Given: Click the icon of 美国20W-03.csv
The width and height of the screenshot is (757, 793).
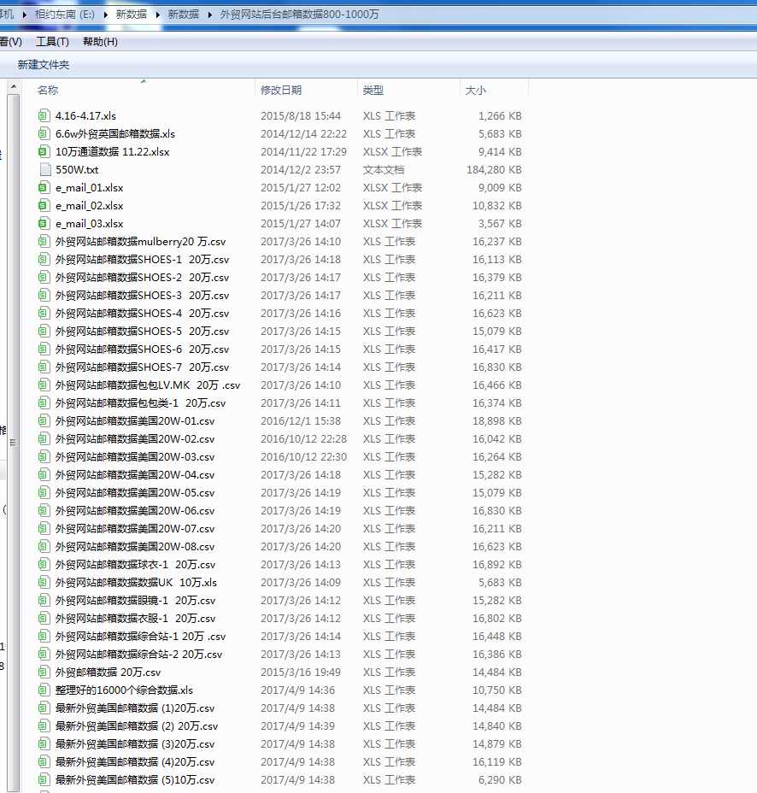Looking at the screenshot, I should [44, 456].
